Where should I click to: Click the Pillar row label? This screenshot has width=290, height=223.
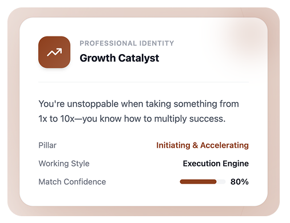coord(47,145)
